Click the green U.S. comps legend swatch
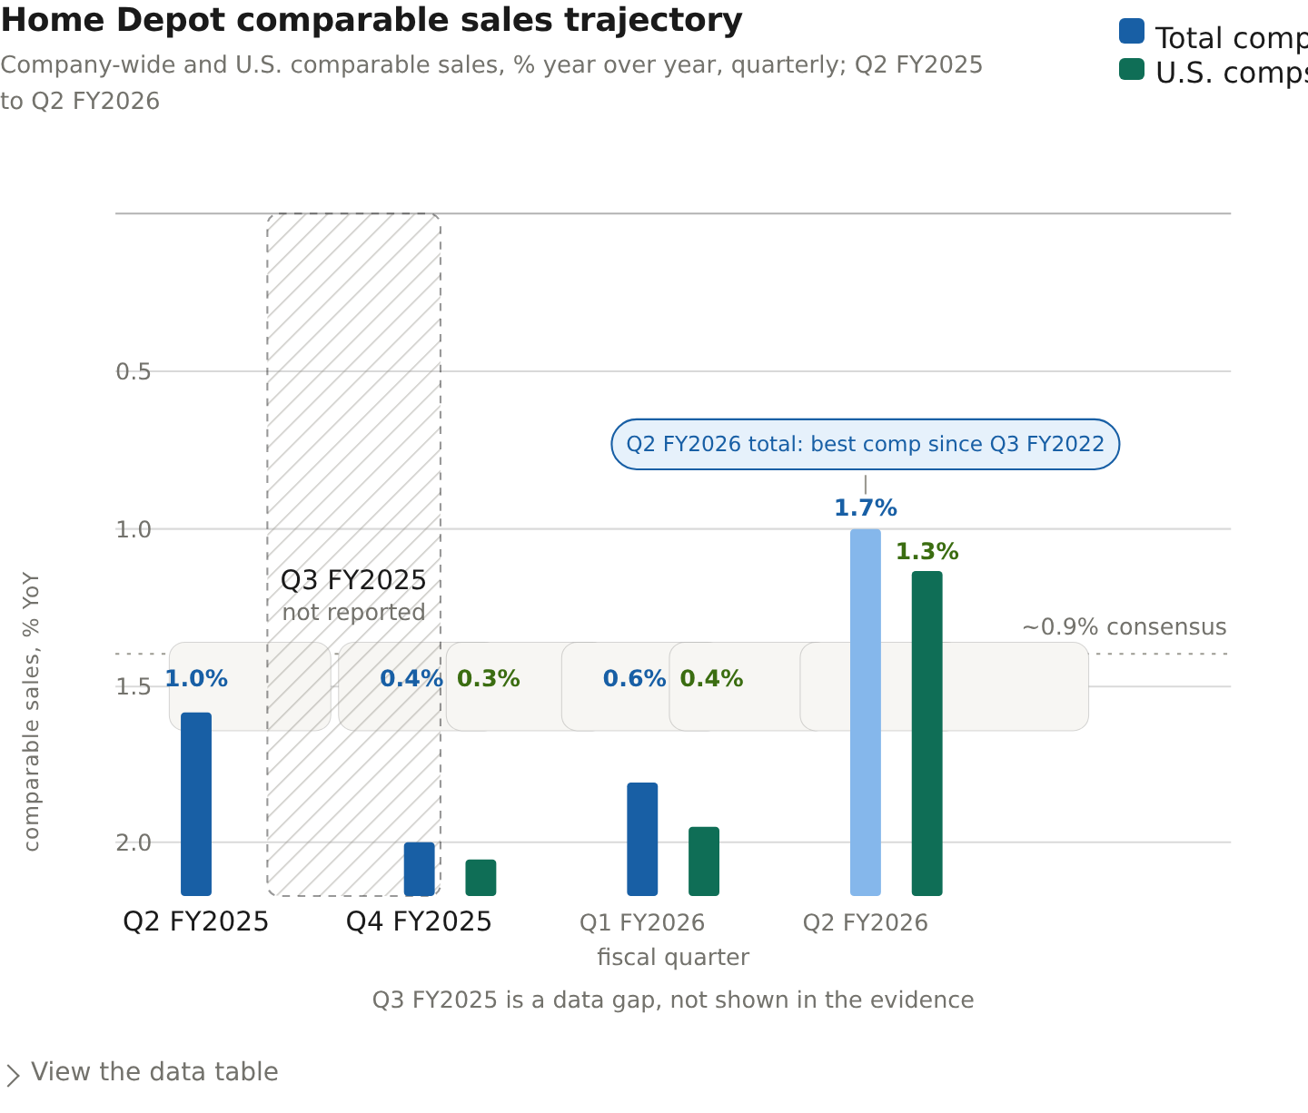The height and width of the screenshot is (1113, 1308). [x=1132, y=69]
